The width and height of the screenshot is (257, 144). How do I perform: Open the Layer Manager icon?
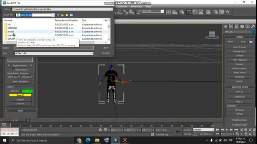tap(182, 12)
